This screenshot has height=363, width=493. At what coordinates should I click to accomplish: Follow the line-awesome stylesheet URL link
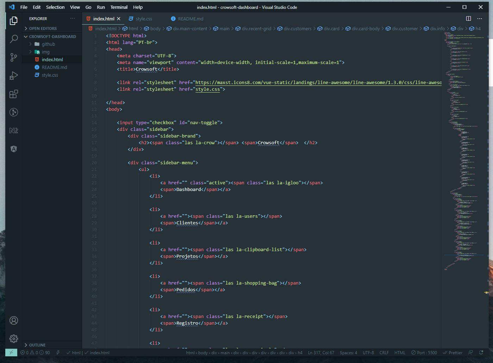(x=318, y=82)
